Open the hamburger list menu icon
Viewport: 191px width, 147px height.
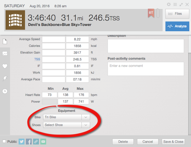pyautogui.click(x=175, y=4)
